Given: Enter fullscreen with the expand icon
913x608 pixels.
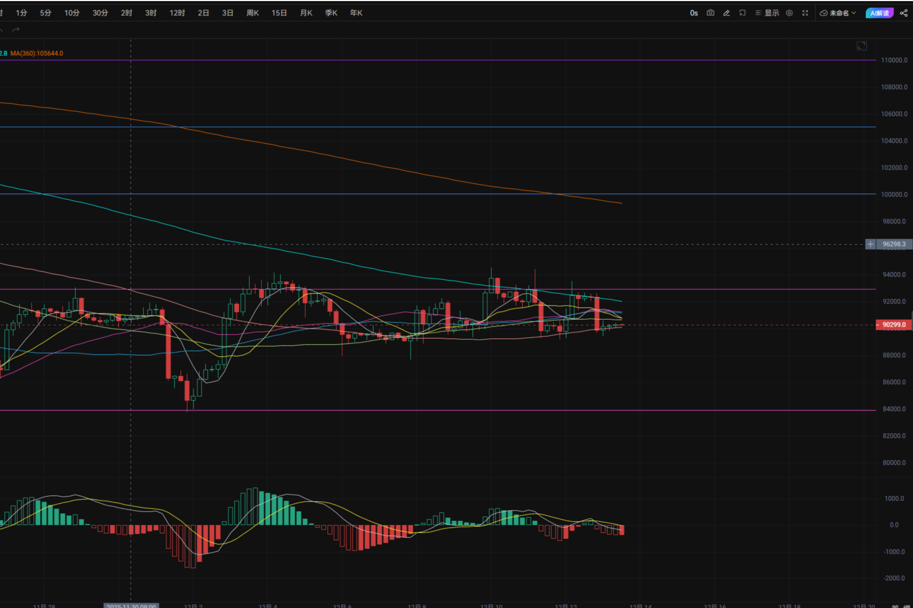Looking at the screenshot, I should coord(805,13).
